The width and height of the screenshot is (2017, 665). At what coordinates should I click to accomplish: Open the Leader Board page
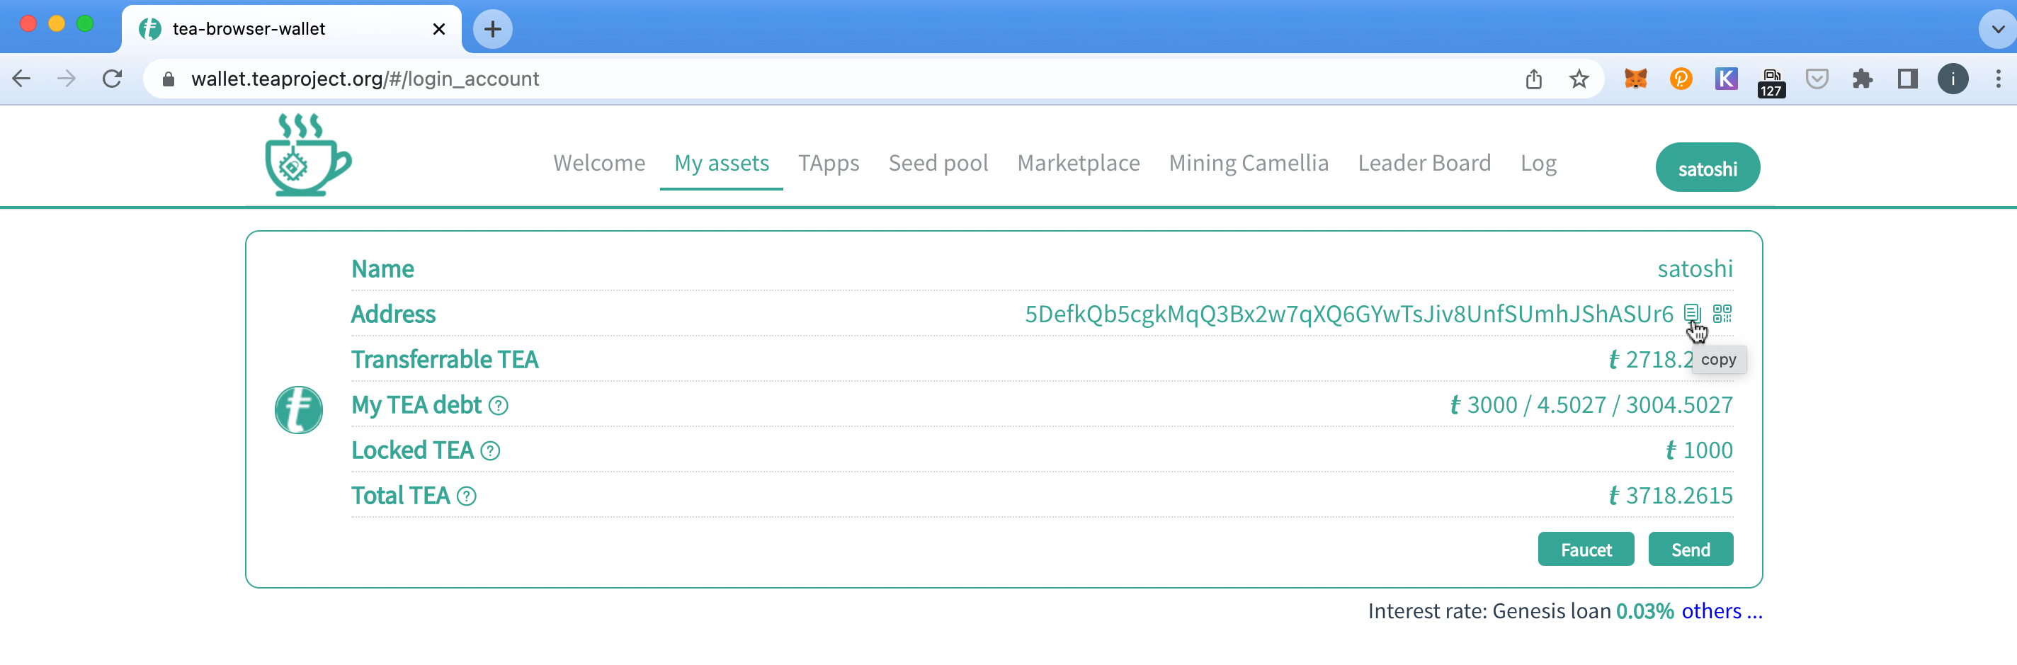(x=1424, y=163)
